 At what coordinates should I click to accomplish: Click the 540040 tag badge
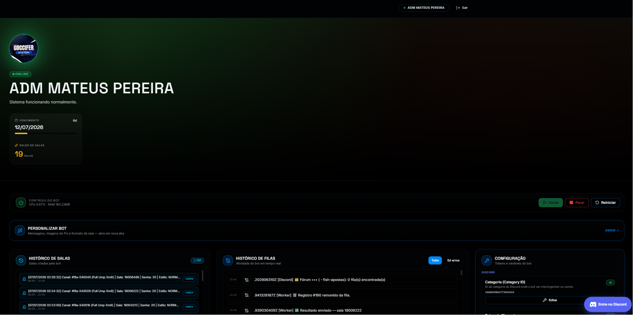coord(189,279)
